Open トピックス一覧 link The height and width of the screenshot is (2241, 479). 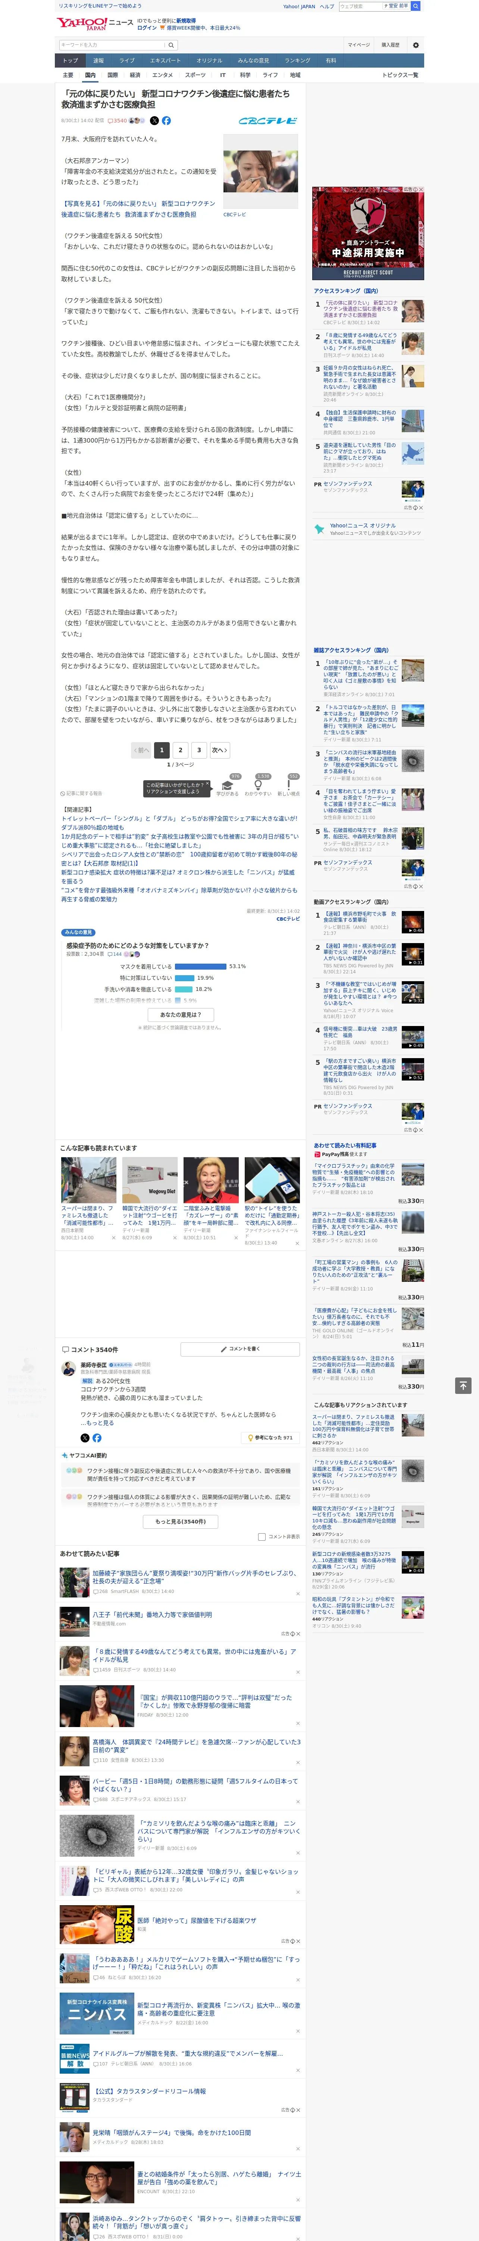(x=400, y=75)
